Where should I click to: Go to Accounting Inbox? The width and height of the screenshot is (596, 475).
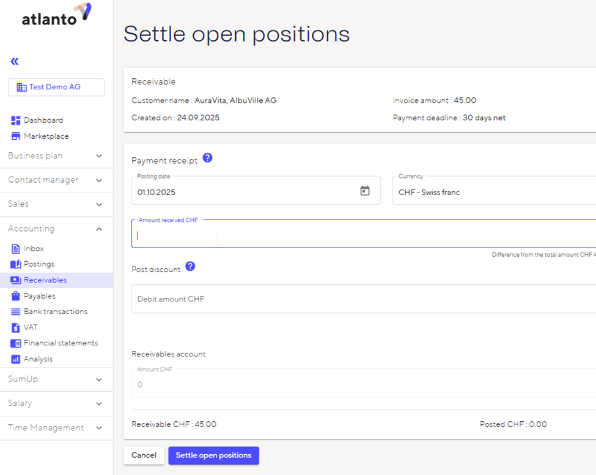click(34, 249)
